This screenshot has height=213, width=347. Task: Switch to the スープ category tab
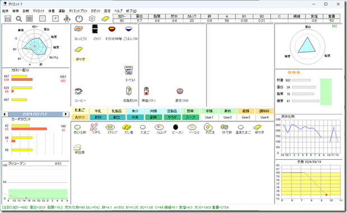[x=191, y=117]
